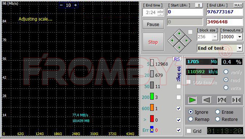Click the left navigation arrow diamond
Screen dimensions: 245x139
click(x=172, y=41)
